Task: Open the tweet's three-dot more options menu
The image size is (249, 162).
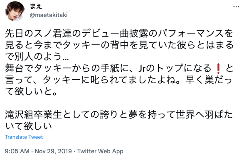Action: tap(236, 7)
